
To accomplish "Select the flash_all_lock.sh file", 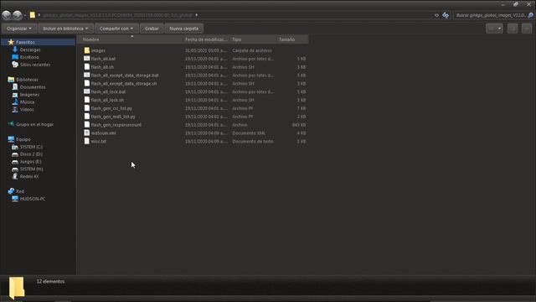I will 107,100.
